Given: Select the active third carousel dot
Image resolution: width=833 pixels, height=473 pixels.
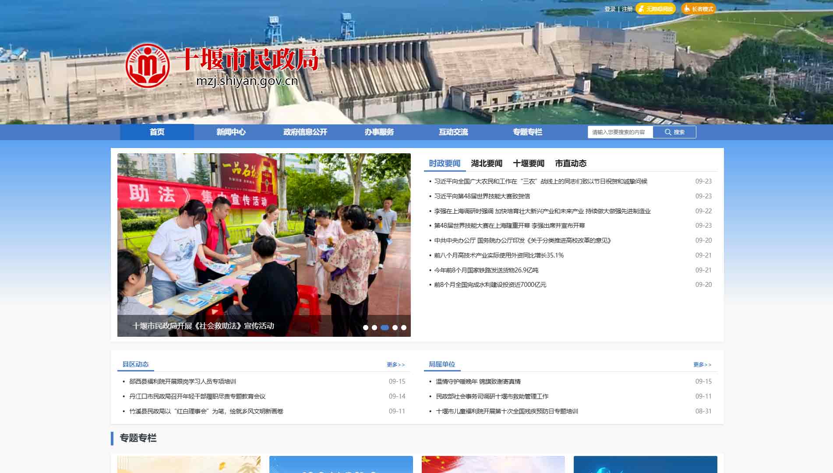Looking at the screenshot, I should (385, 328).
